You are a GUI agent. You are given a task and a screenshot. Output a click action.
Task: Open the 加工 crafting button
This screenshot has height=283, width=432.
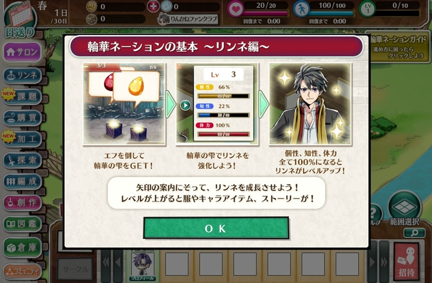point(22,139)
